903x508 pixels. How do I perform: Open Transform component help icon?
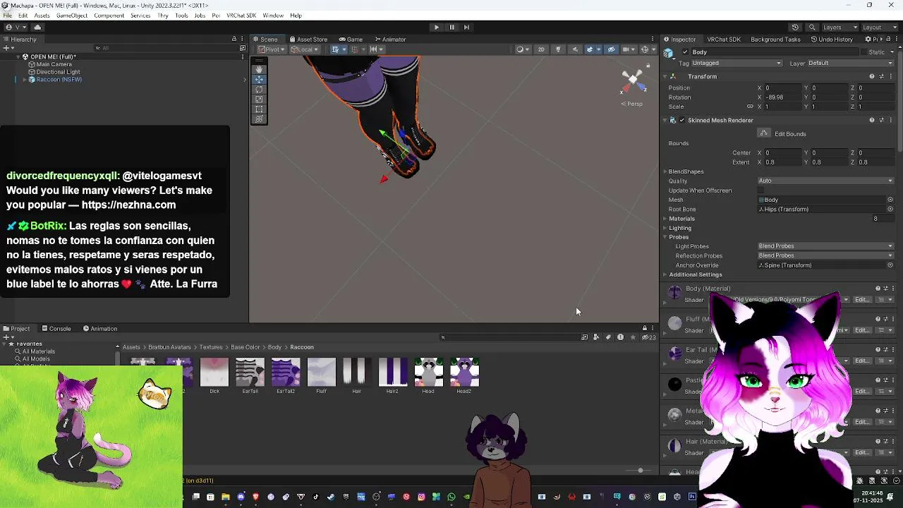(872, 76)
